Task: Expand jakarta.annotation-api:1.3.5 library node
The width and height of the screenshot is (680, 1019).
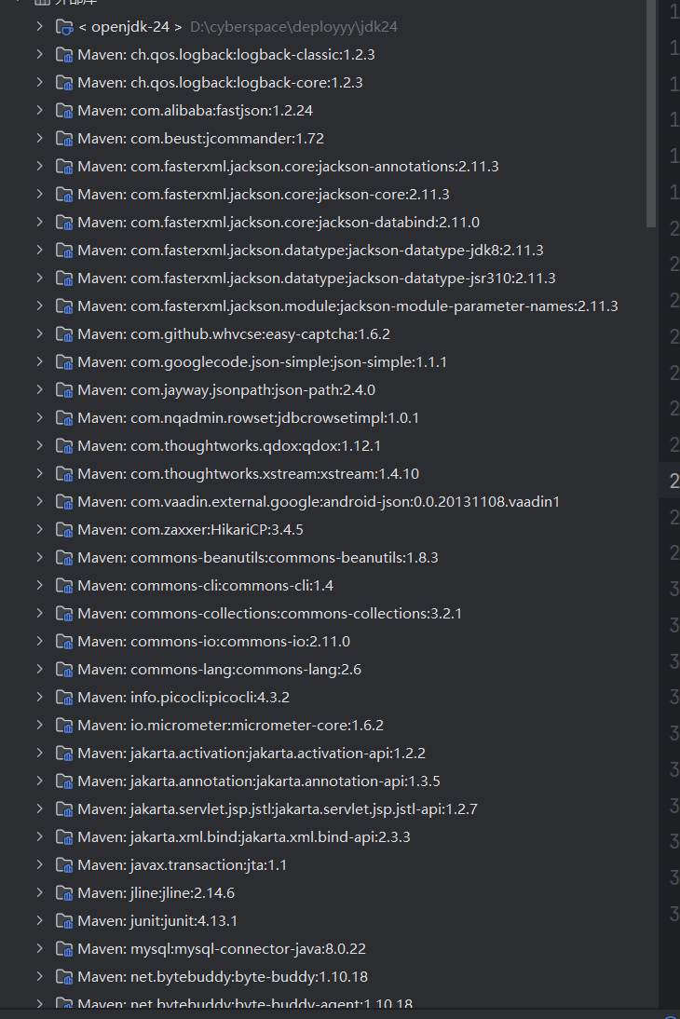Action: click(x=40, y=781)
